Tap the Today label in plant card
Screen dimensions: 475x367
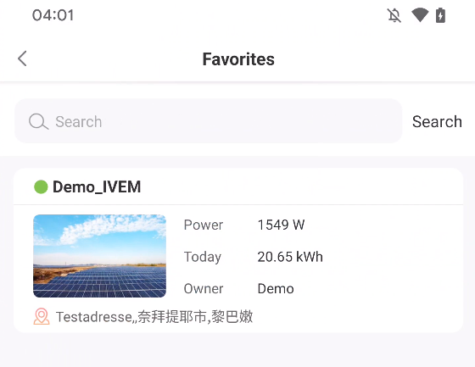pos(203,257)
